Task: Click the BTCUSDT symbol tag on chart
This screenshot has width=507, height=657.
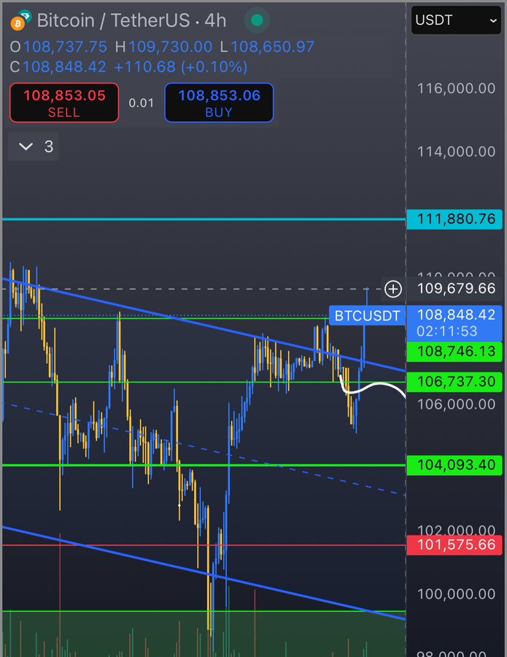Action: pos(367,315)
